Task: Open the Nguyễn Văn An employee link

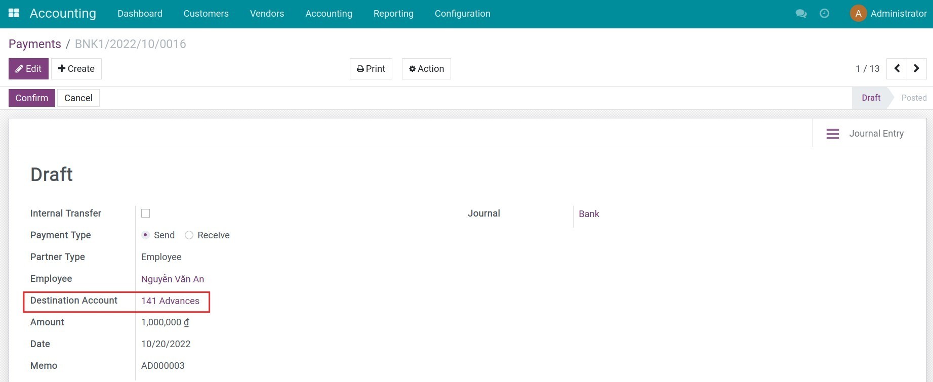Action: click(x=173, y=279)
